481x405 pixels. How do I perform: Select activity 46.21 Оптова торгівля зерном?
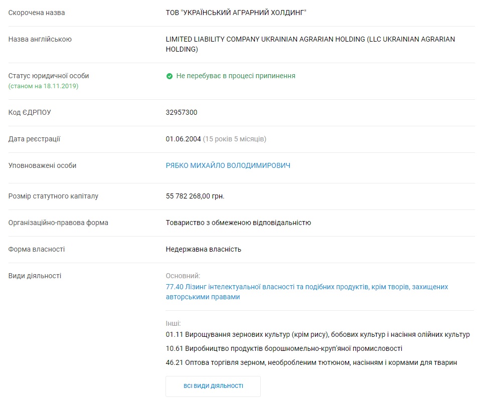coord(311,362)
